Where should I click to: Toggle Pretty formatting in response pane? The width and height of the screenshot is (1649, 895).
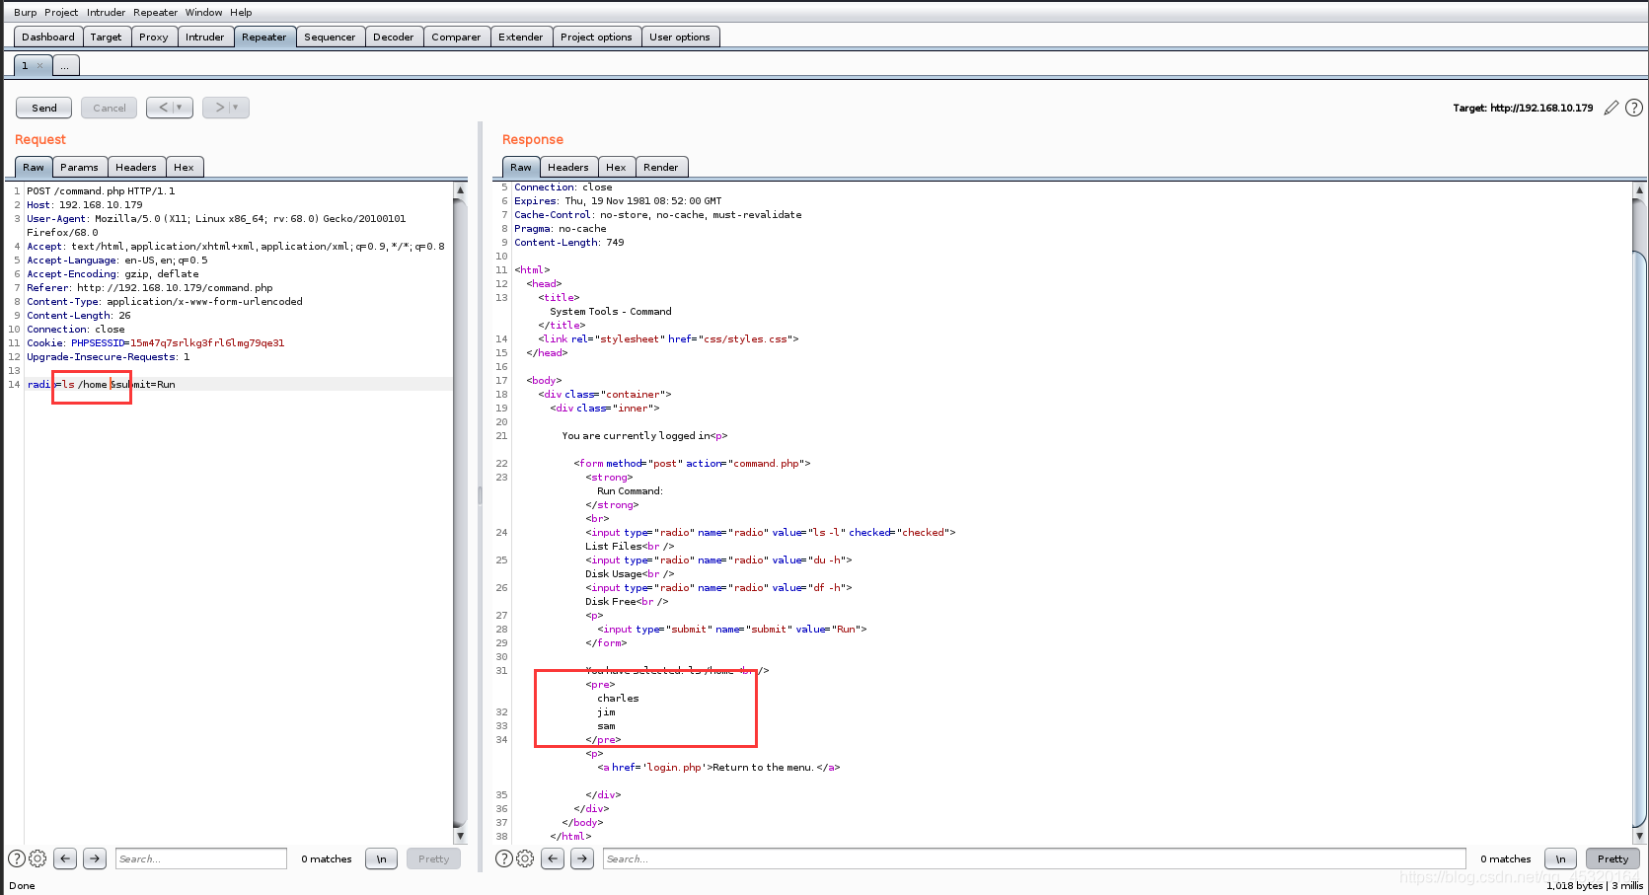[x=1612, y=858]
